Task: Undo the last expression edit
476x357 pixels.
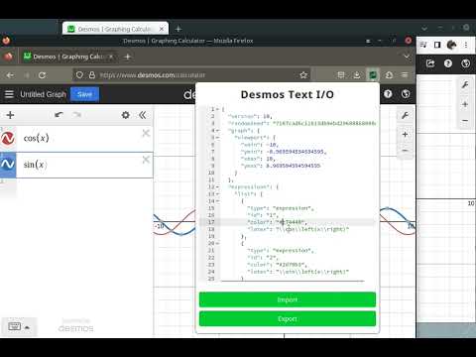Action: point(59,115)
